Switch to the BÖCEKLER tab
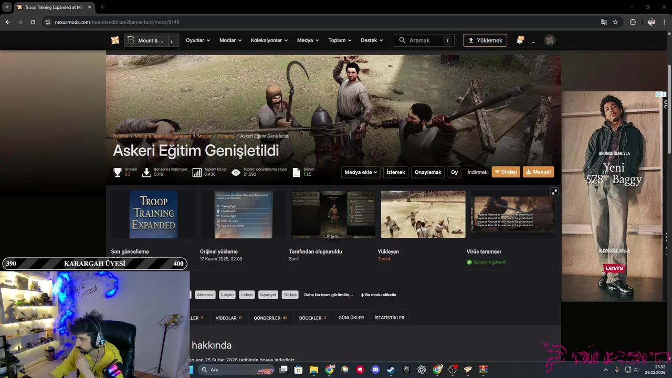The width and height of the screenshot is (672, 378). click(313, 318)
